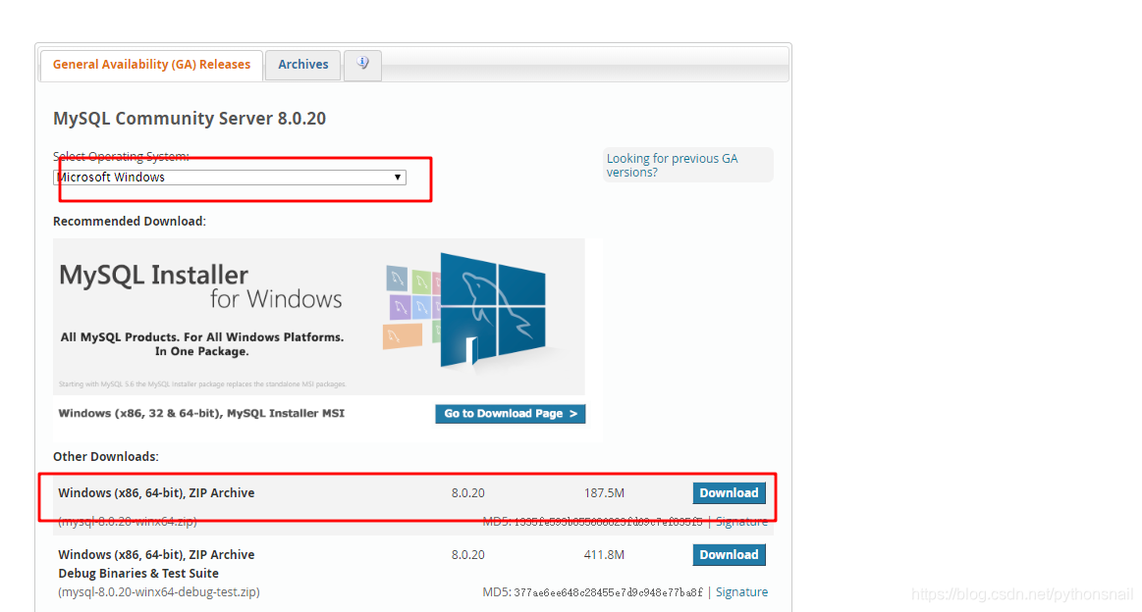Image resolution: width=1142 pixels, height=612 pixels.
Task: Open the General Availability (GA) Releases tab
Action: 151,65
